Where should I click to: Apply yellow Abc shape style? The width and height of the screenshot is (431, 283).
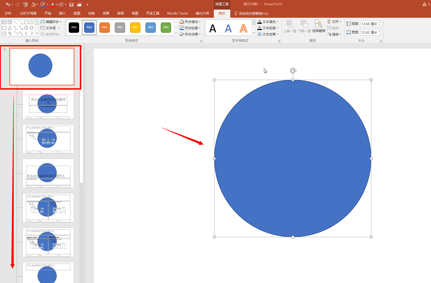(x=135, y=28)
